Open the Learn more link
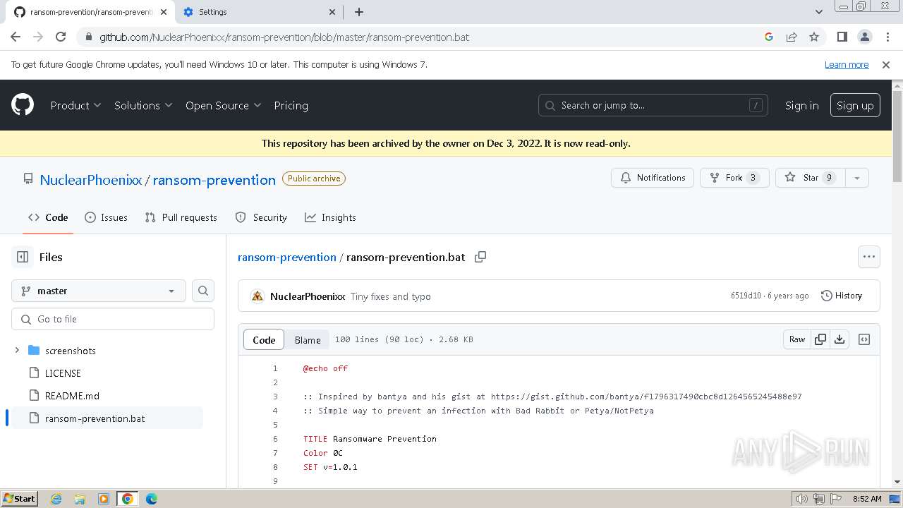This screenshot has width=903, height=508. (x=847, y=64)
